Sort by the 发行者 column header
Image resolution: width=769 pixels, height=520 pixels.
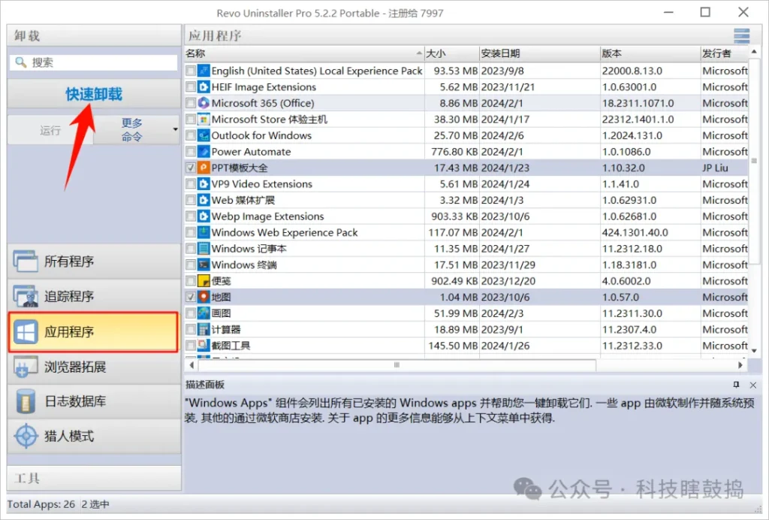click(x=725, y=53)
